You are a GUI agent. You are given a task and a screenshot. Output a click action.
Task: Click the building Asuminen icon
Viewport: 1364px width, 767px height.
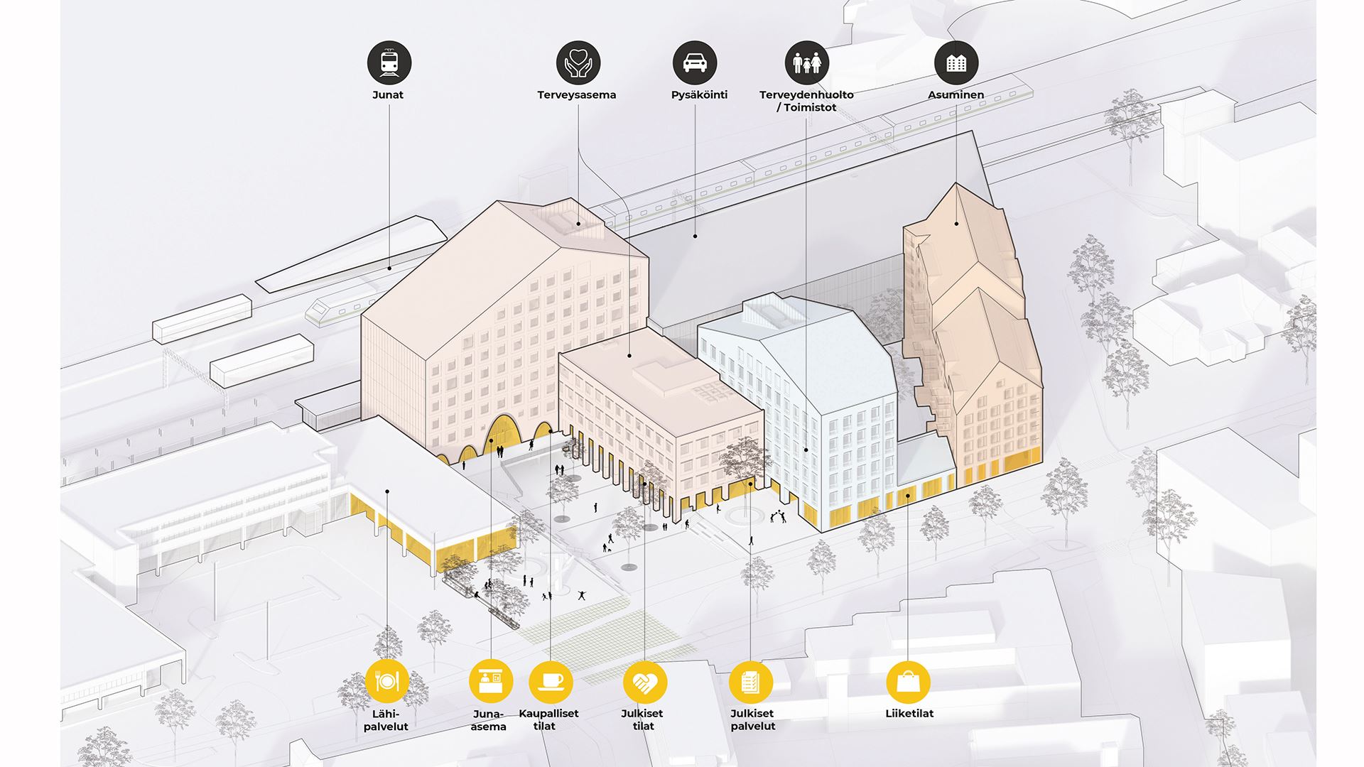[956, 62]
